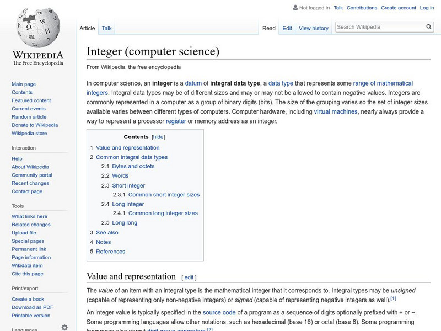Follow the datum link in intro

[x=193, y=83]
